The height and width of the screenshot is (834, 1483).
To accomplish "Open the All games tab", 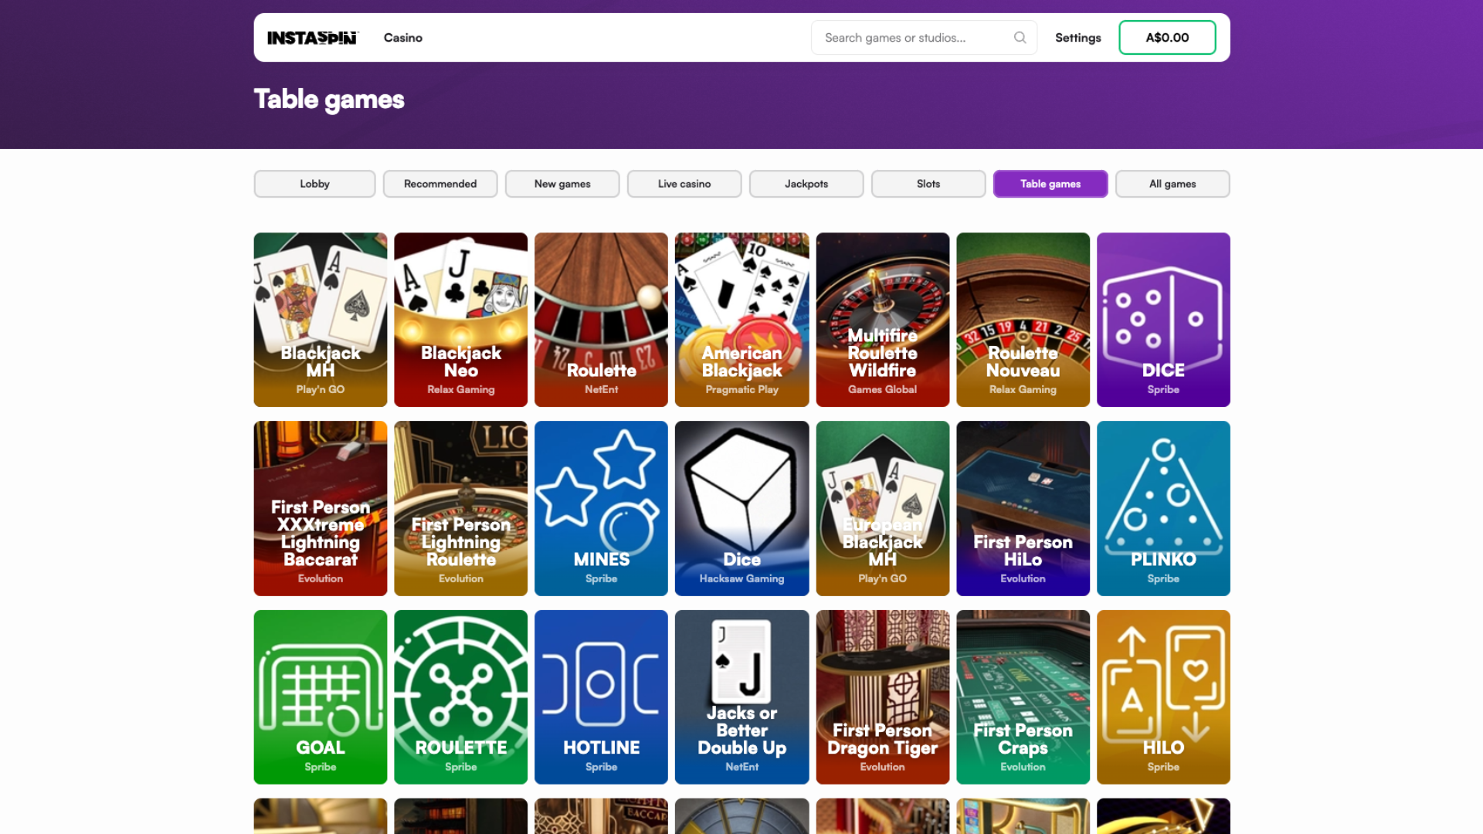I will click(x=1172, y=184).
